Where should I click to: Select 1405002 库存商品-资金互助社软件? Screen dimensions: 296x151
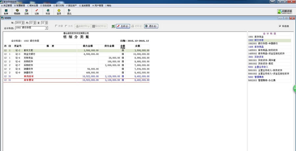click(x=269, y=54)
